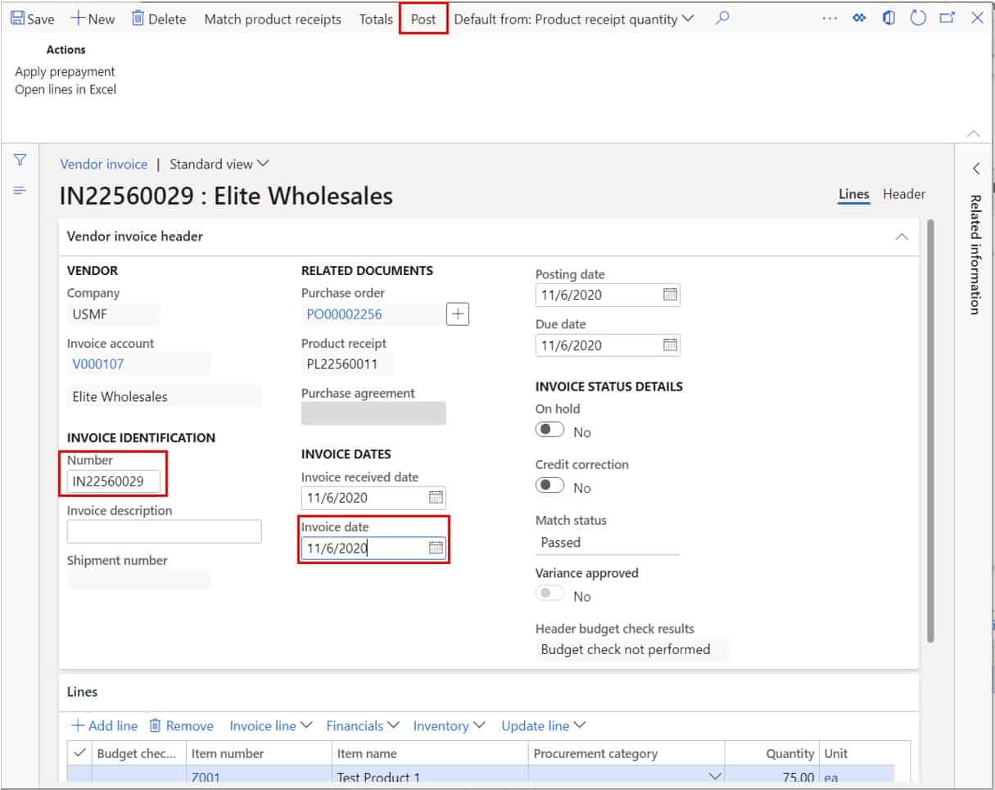Click the sidebar list view icon
Image resolution: width=995 pixels, height=790 pixels.
19,190
